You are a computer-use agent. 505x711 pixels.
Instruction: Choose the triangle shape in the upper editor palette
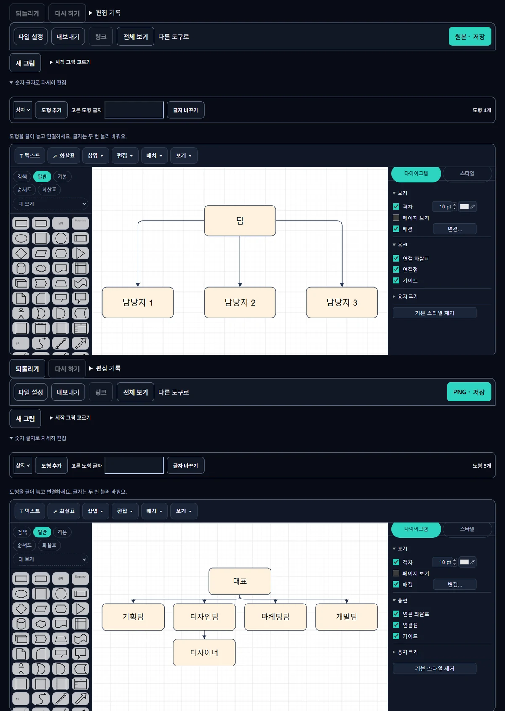click(80, 253)
